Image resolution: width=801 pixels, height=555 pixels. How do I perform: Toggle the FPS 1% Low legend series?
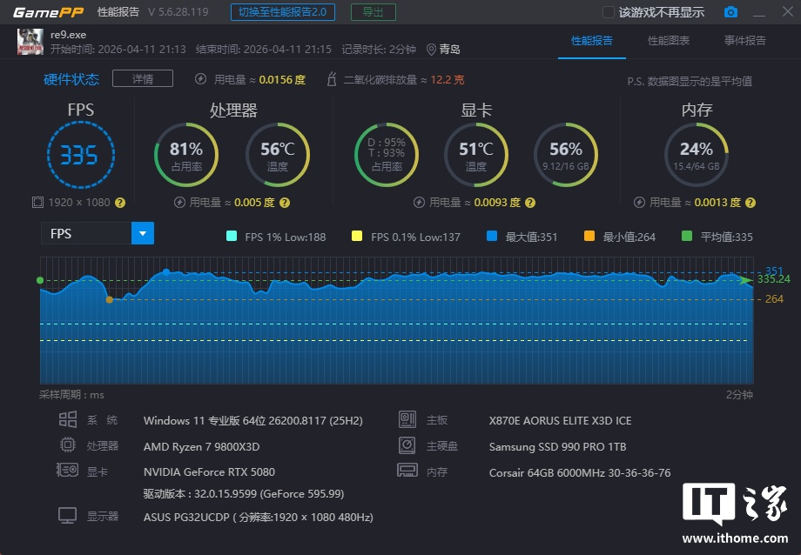click(x=232, y=237)
